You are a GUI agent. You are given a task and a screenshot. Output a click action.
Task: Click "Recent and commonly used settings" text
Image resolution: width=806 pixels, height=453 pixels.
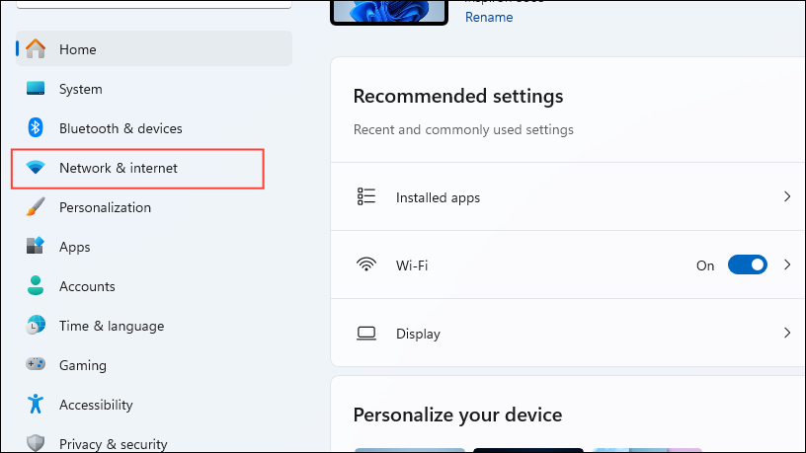(x=463, y=129)
